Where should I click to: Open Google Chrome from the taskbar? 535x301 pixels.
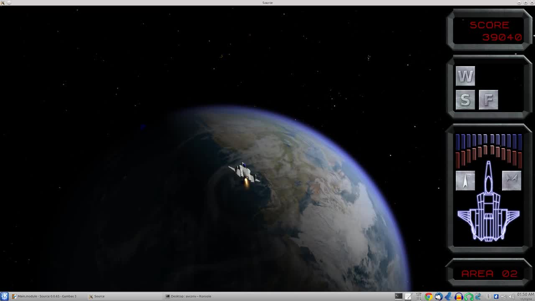click(x=428, y=296)
